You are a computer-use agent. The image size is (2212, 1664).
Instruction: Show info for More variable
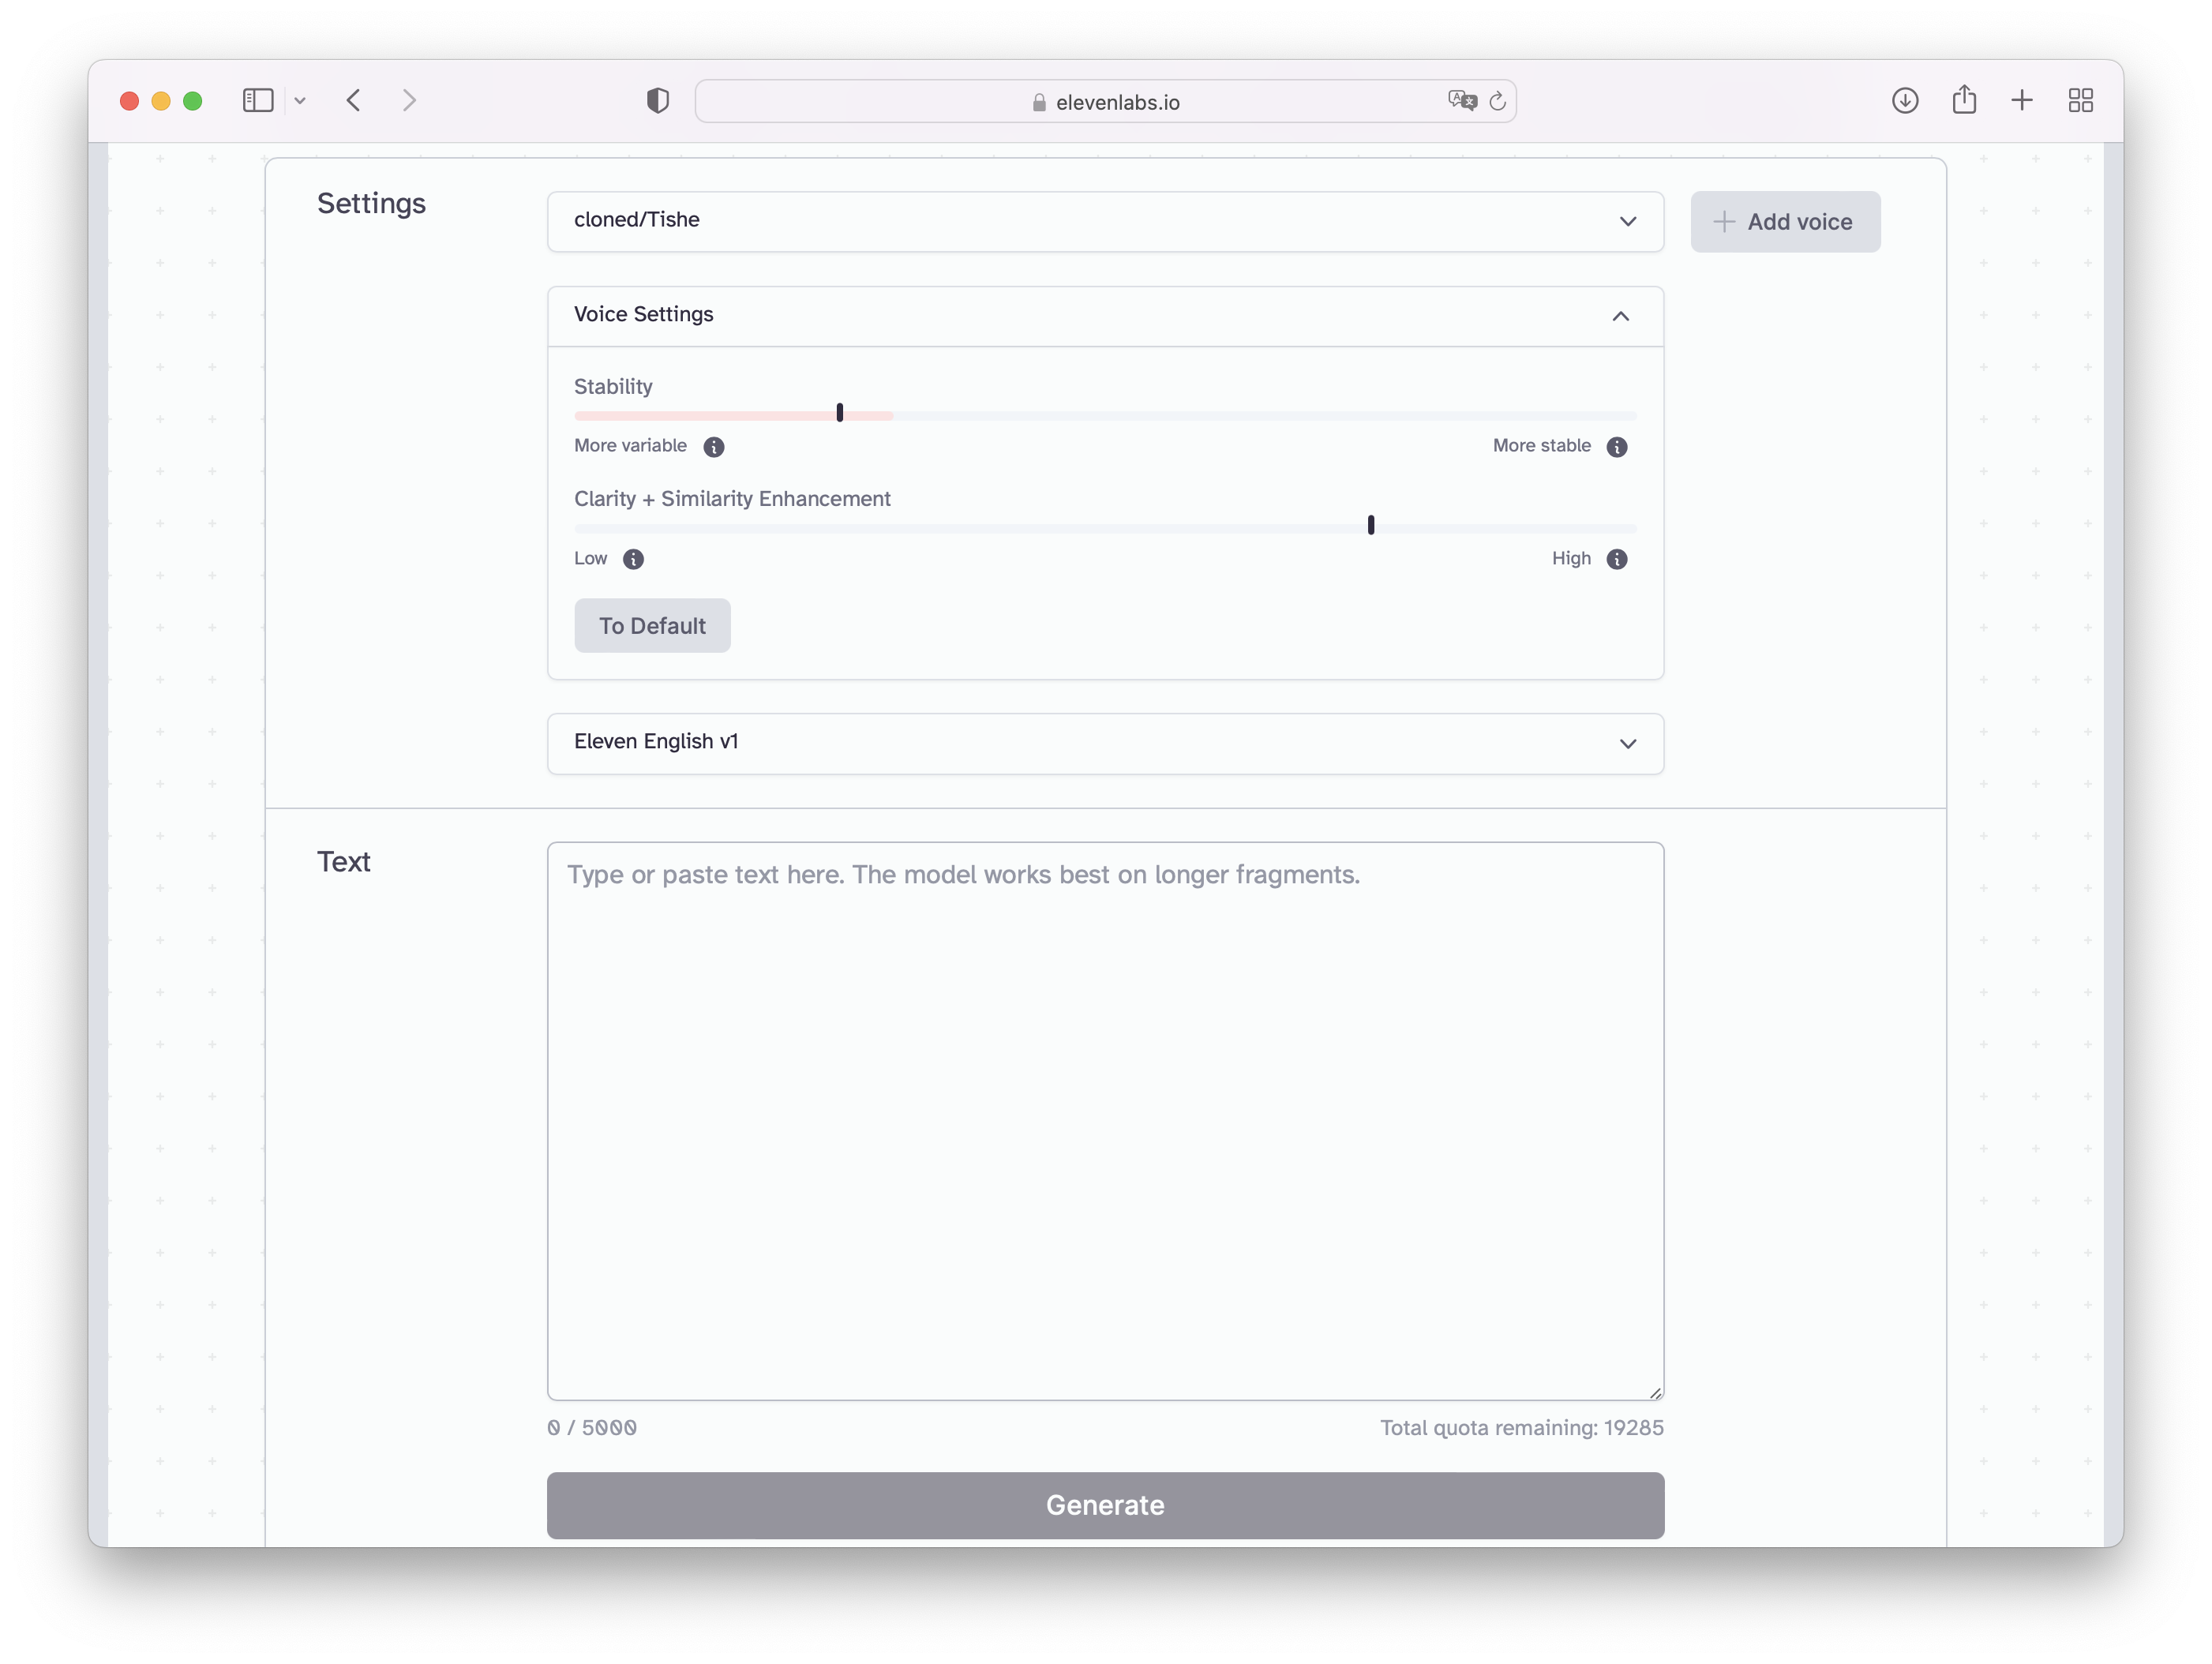coord(713,447)
